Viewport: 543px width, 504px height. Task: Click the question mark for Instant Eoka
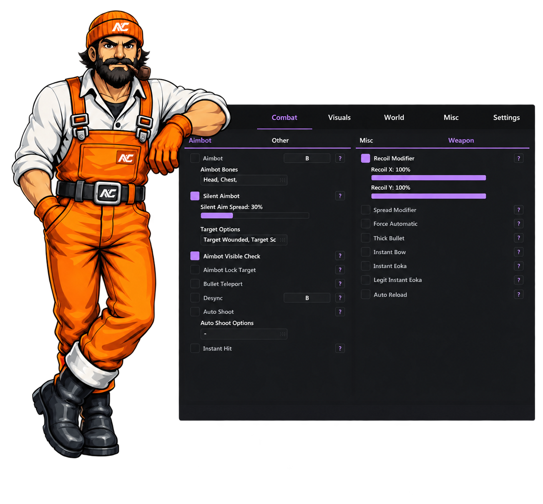click(518, 266)
